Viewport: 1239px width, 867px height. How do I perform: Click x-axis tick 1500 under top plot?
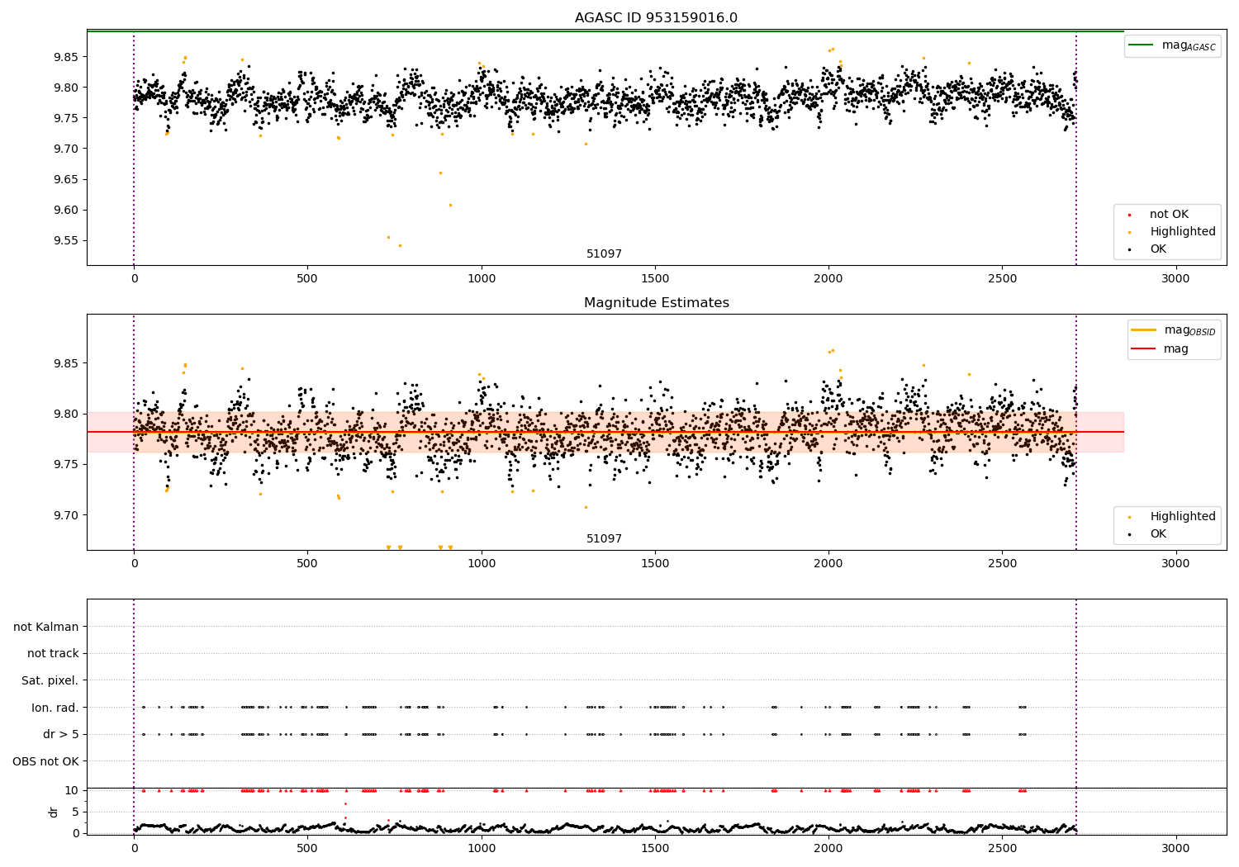tap(655, 278)
